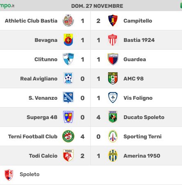
Task: Click the Athletic Club Bastia crest
Action: click(68, 21)
